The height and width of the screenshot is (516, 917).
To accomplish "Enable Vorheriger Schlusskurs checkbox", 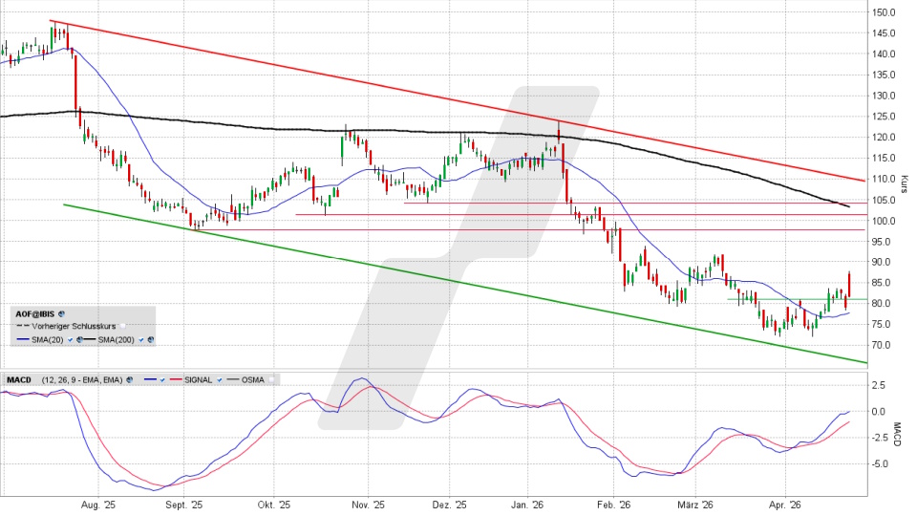I will point(123,327).
